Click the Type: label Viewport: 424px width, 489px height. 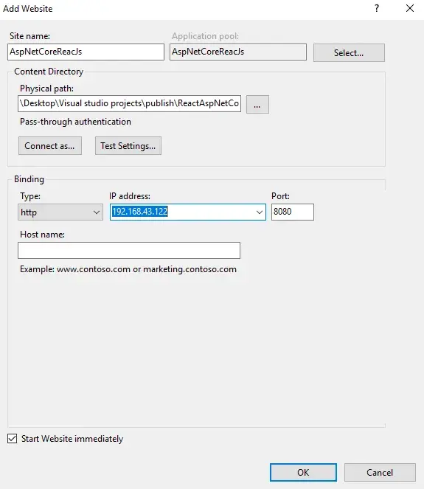coord(30,196)
